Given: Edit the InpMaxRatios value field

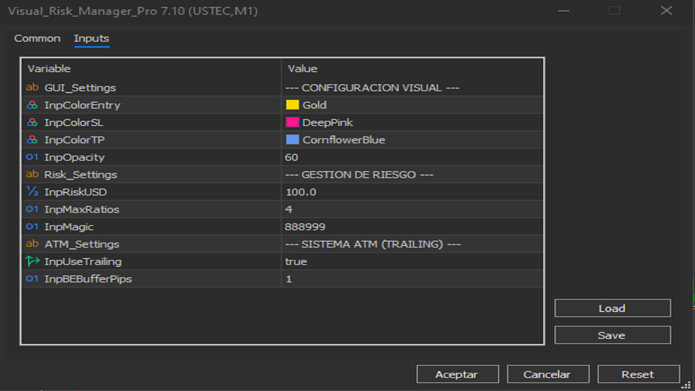Looking at the screenshot, I should pos(412,209).
